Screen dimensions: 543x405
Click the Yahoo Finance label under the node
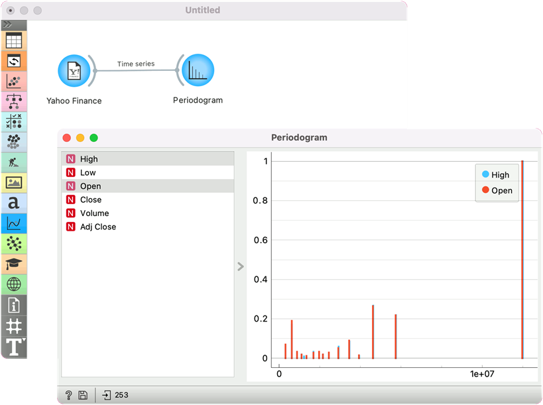[74, 101]
